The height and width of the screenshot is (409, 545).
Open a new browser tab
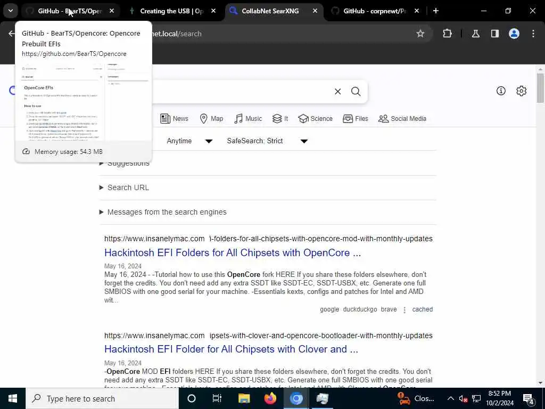(436, 11)
